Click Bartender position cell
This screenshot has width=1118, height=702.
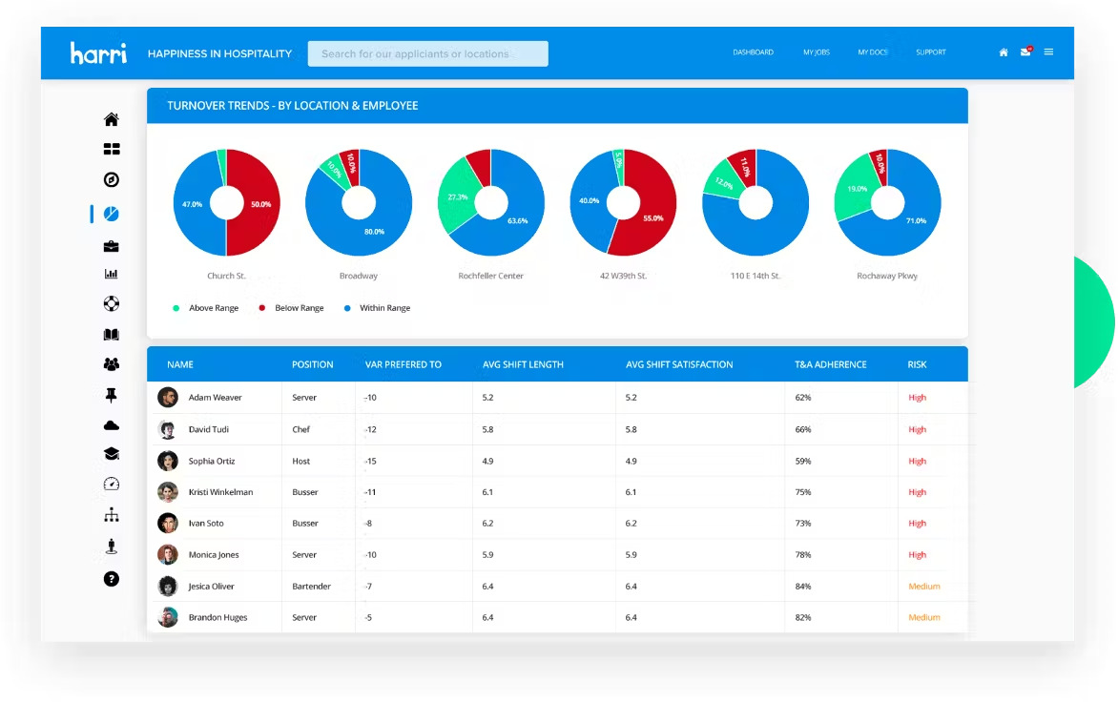tap(311, 587)
